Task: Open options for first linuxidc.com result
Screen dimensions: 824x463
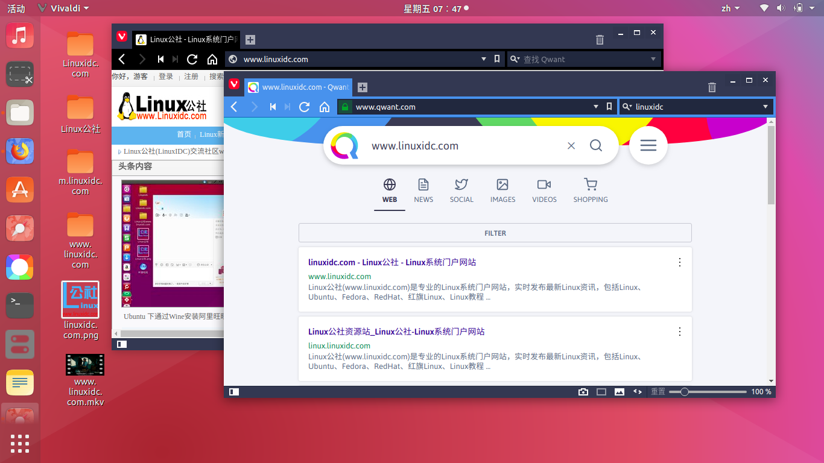Action: click(680, 262)
